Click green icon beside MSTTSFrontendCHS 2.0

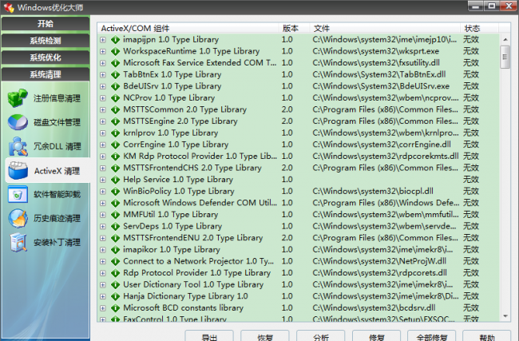(x=115, y=168)
